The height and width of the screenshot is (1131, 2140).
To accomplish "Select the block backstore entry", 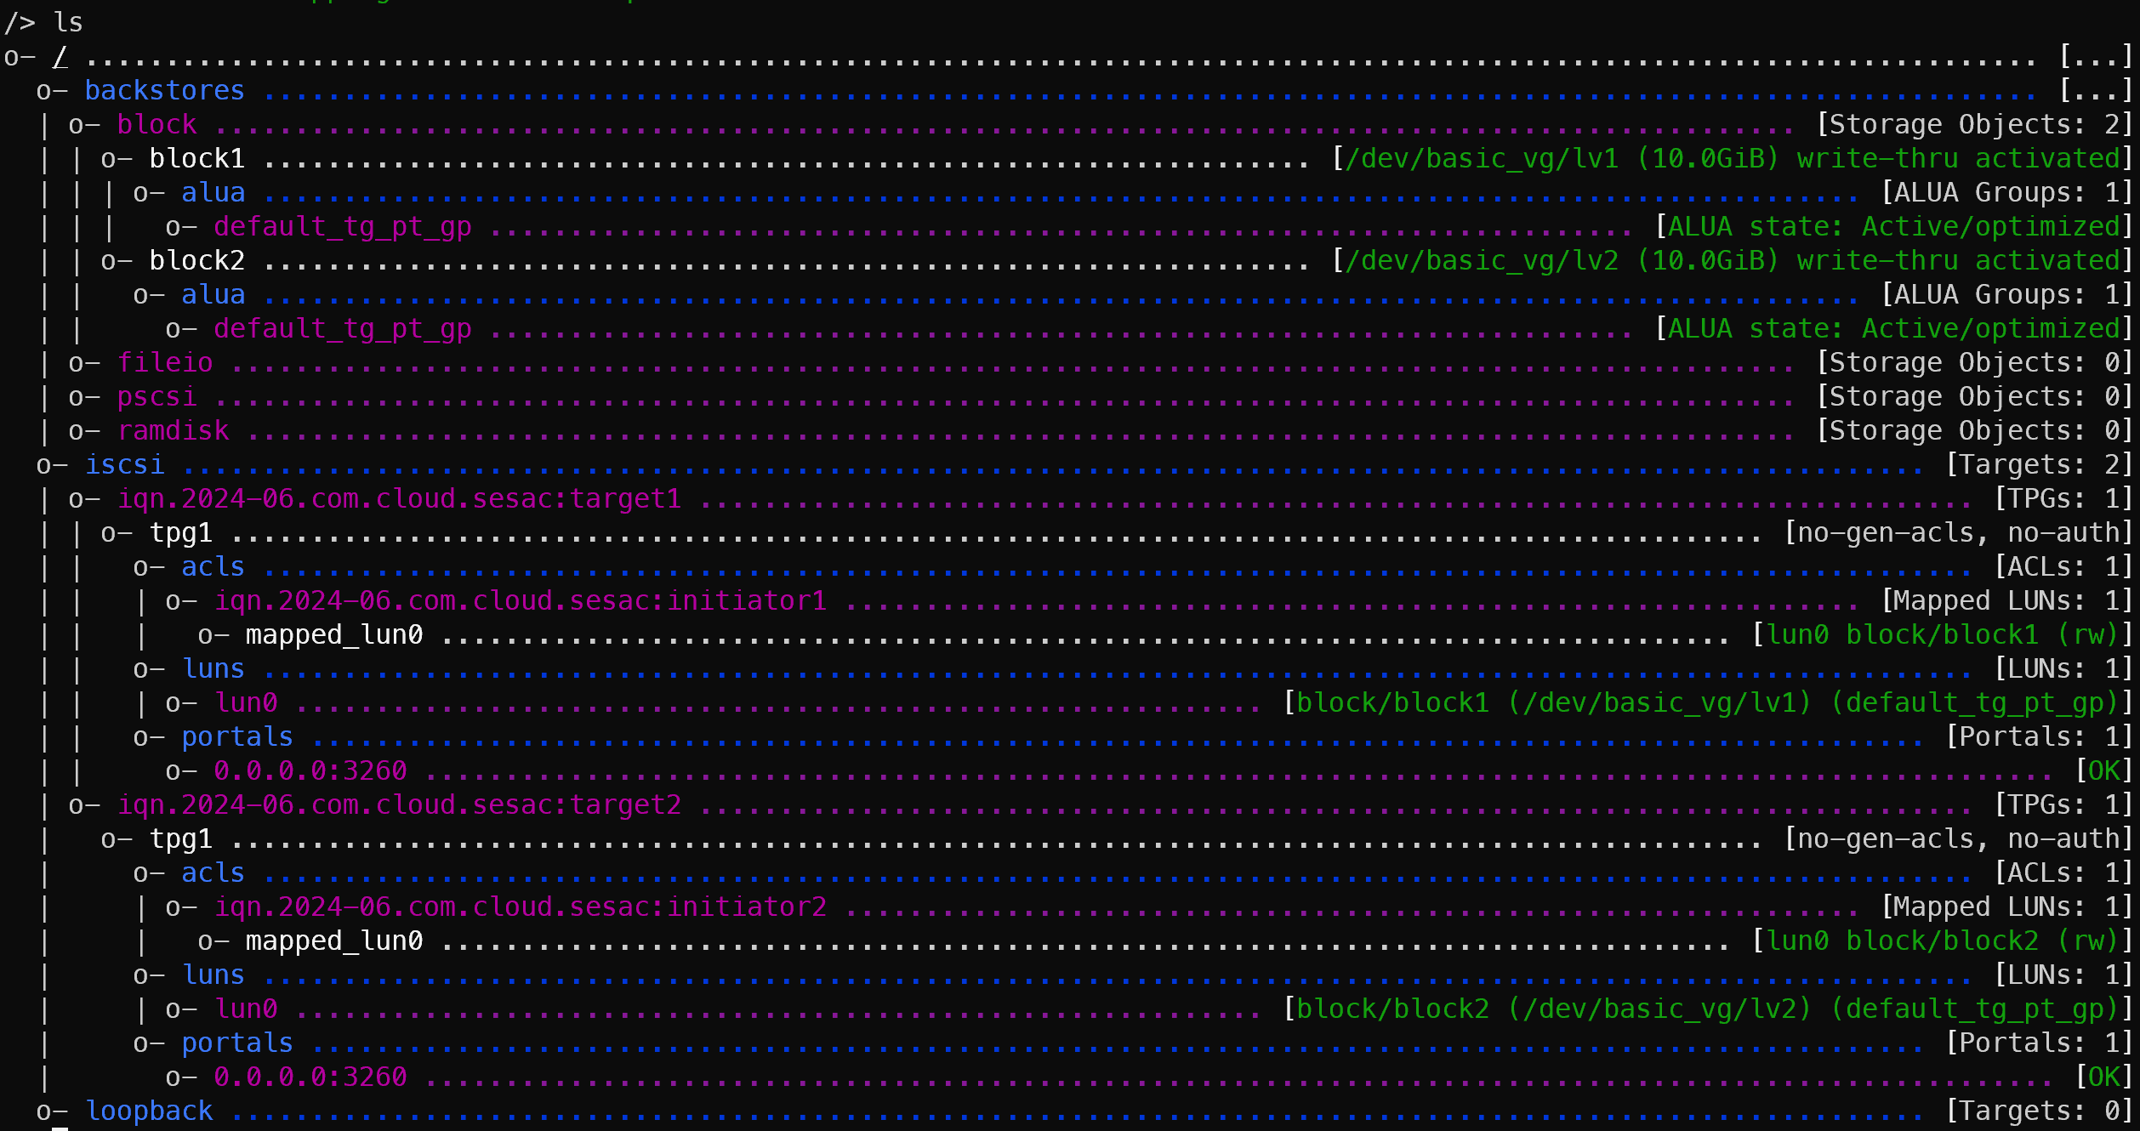I will tap(157, 124).
